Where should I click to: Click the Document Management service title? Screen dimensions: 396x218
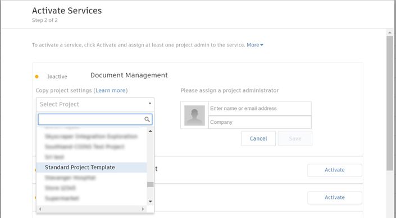click(129, 75)
